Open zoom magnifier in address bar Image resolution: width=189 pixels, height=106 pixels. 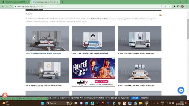[162, 6]
